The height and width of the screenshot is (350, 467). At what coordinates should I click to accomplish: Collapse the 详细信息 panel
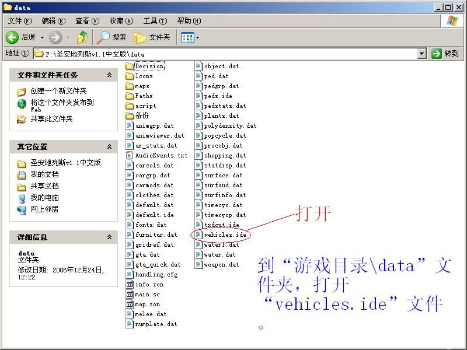109,237
